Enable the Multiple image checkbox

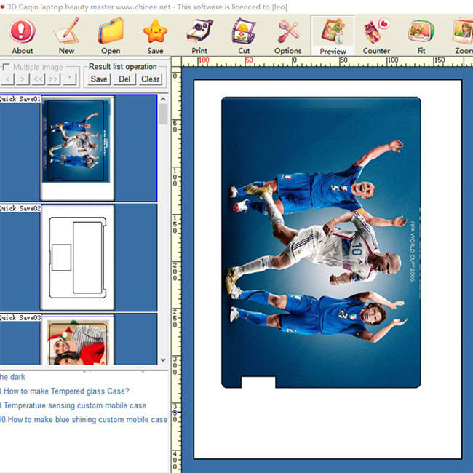pyautogui.click(x=6, y=67)
